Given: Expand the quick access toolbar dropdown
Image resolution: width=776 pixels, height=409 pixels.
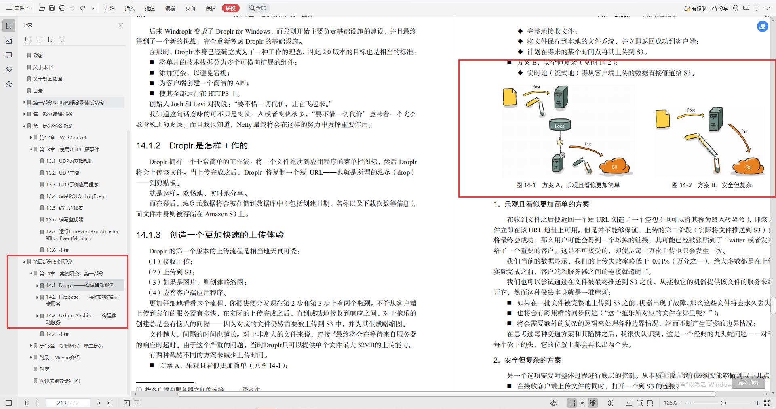Looking at the screenshot, I should tap(93, 8).
